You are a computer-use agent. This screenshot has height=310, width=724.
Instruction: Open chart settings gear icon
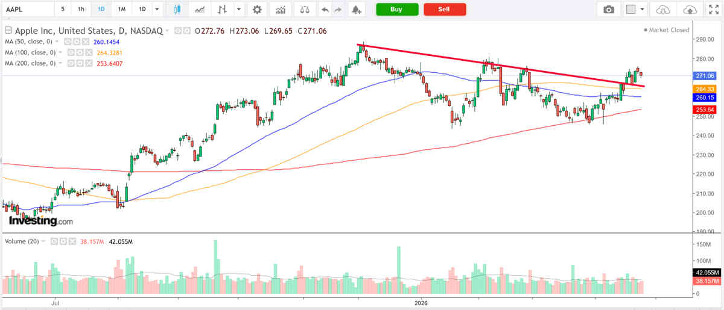coord(258,10)
